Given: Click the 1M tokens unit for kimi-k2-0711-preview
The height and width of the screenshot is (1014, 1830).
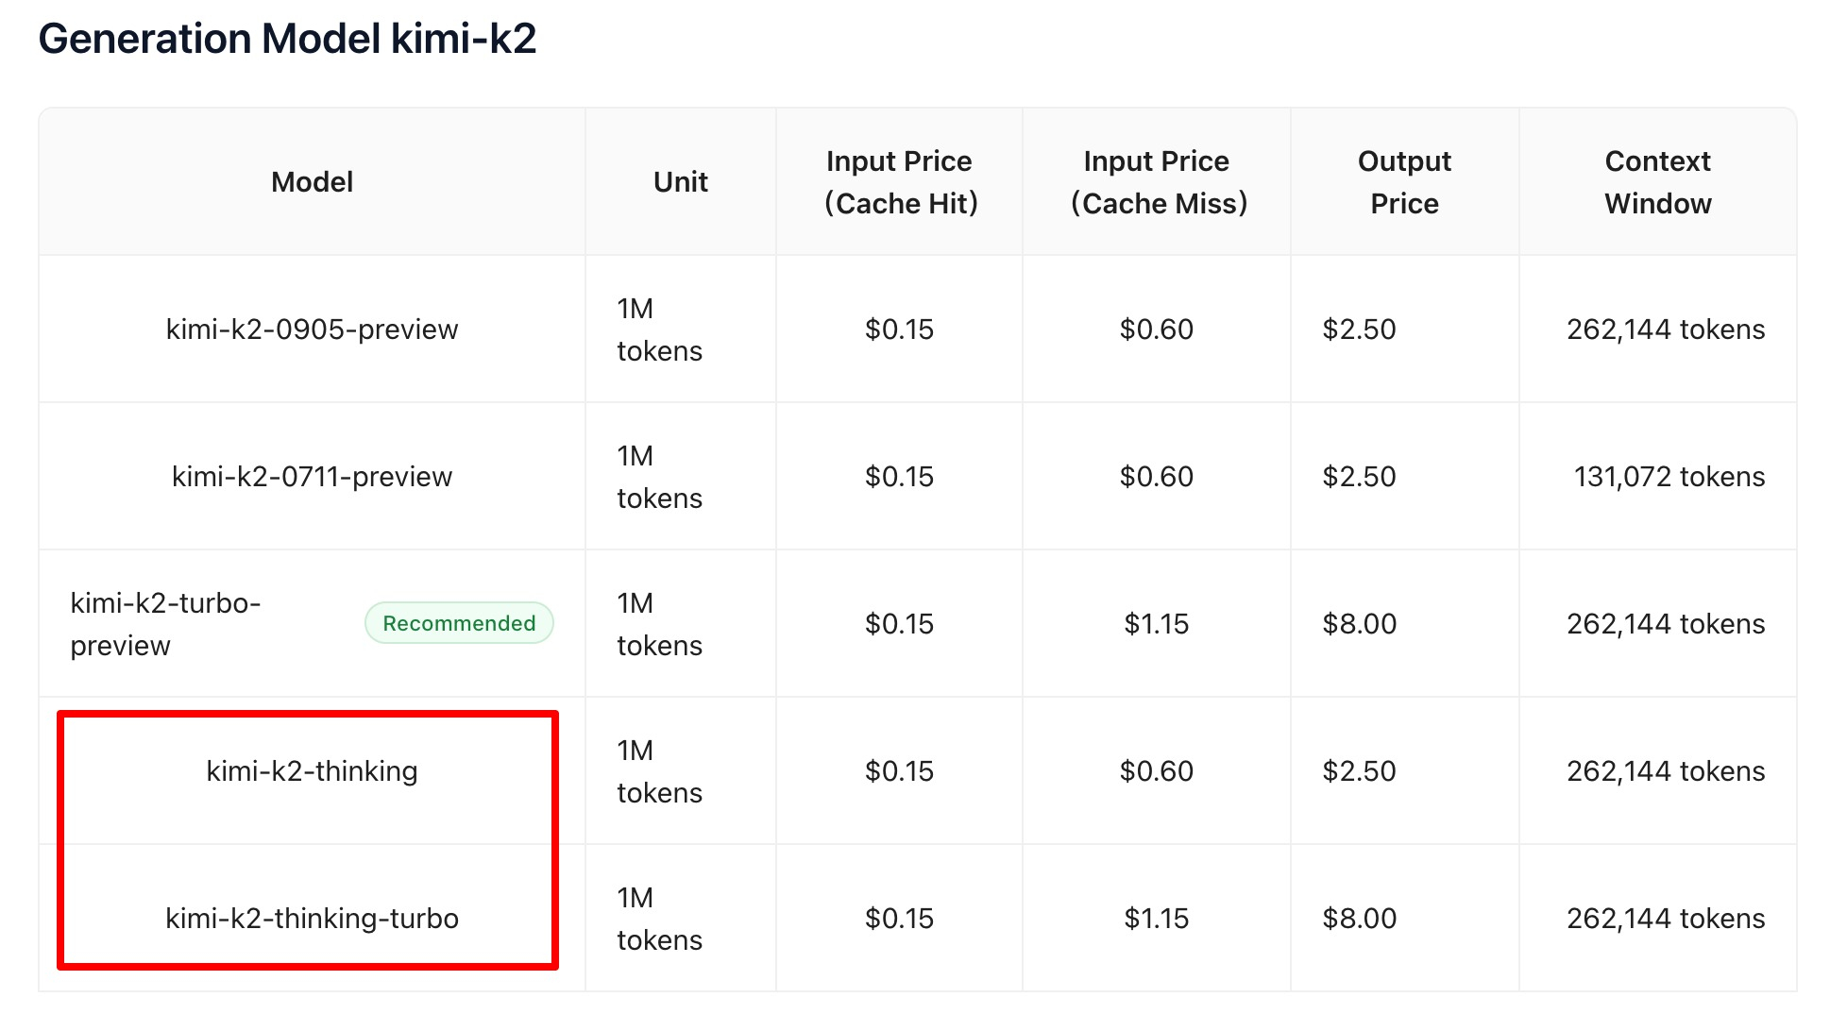Looking at the screenshot, I should coord(659,477).
